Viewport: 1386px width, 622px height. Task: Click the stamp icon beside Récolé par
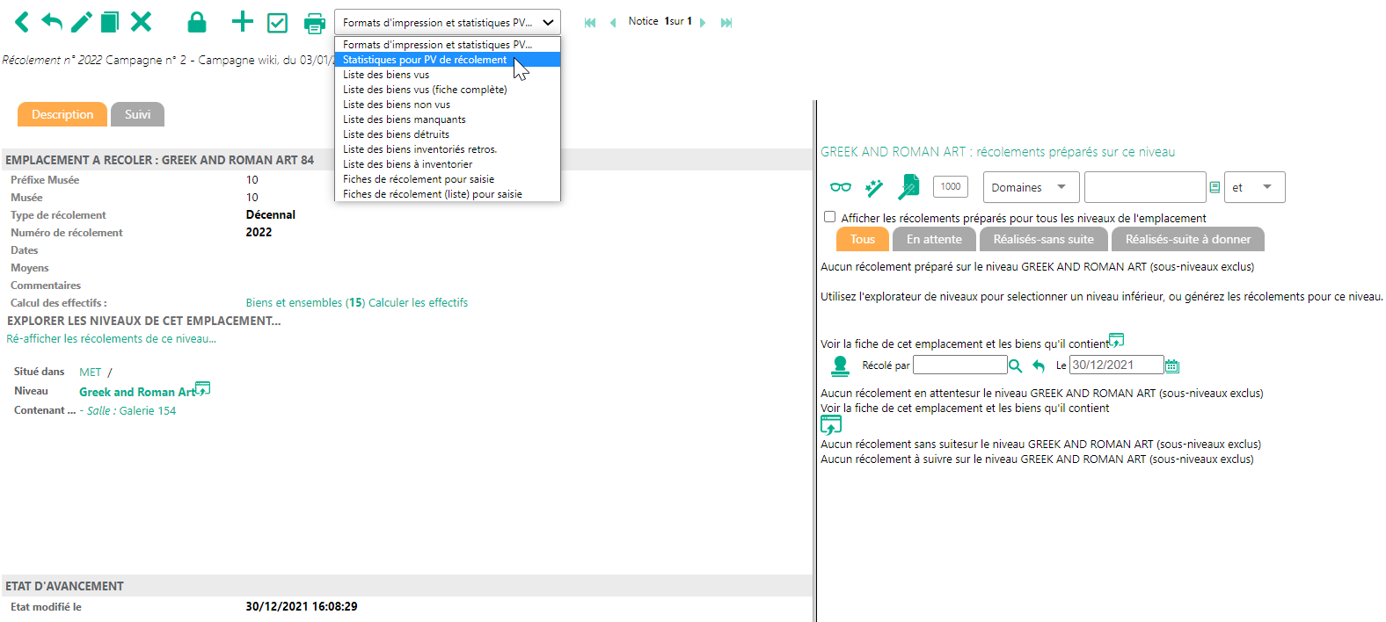[840, 365]
